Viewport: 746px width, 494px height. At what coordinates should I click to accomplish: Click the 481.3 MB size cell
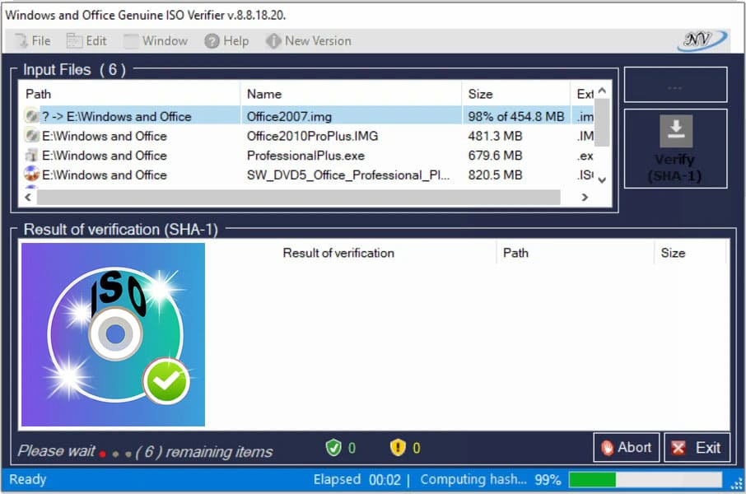pos(495,136)
